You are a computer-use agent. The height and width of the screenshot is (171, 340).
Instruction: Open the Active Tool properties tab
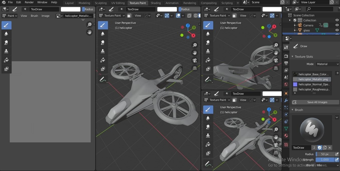[286, 47]
